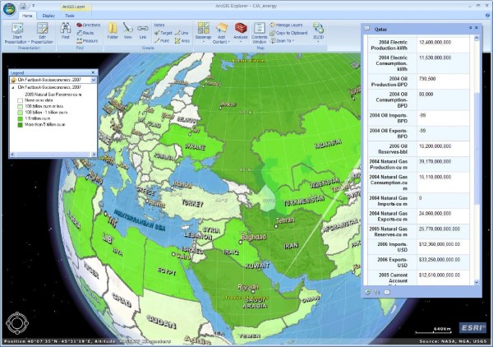The image size is (493, 347).
Task: Open the Basemap gallery
Action: [x=203, y=32]
